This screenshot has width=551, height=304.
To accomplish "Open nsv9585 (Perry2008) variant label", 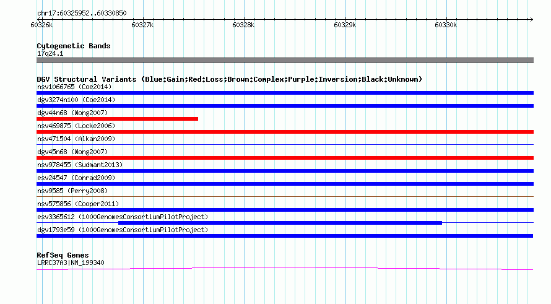I will 72,191.
